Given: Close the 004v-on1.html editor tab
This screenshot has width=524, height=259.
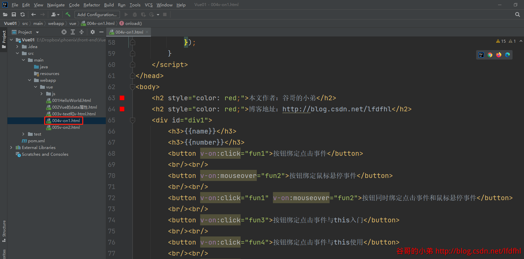Looking at the screenshot, I should (x=147, y=32).
